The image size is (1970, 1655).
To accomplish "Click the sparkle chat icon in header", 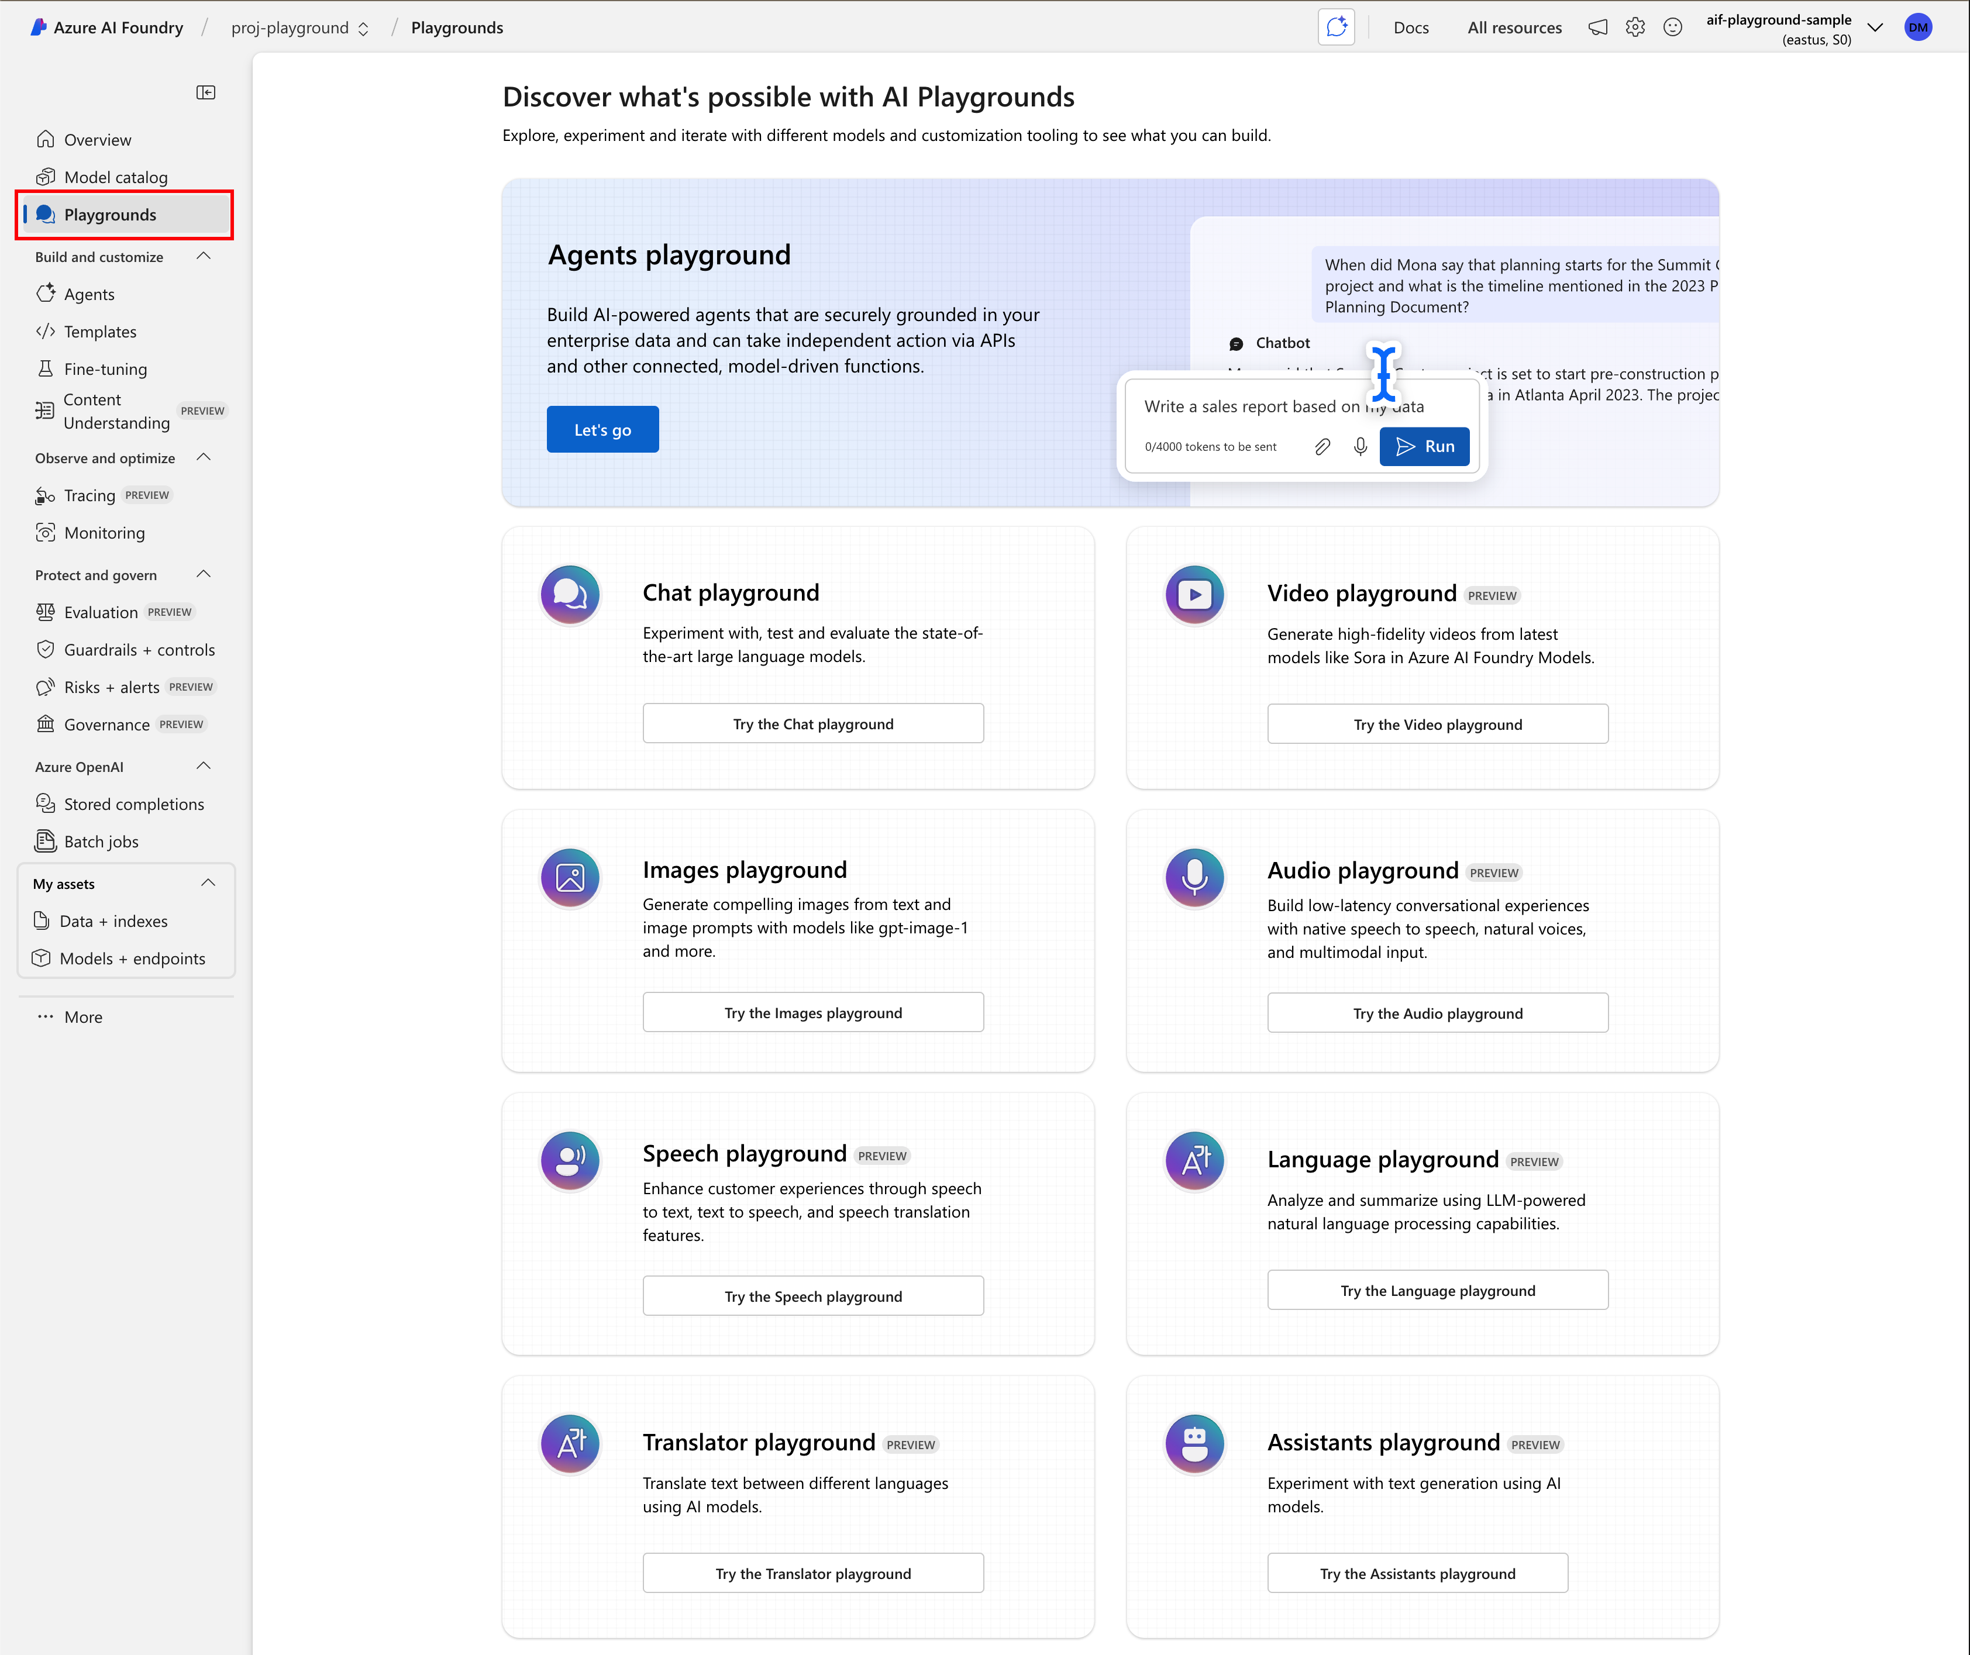I will [1335, 27].
